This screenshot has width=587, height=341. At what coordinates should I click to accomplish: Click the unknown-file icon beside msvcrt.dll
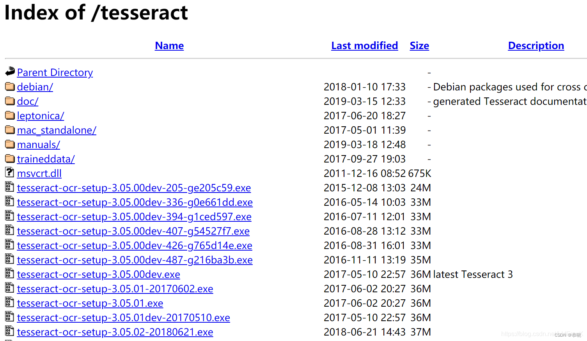click(9, 172)
